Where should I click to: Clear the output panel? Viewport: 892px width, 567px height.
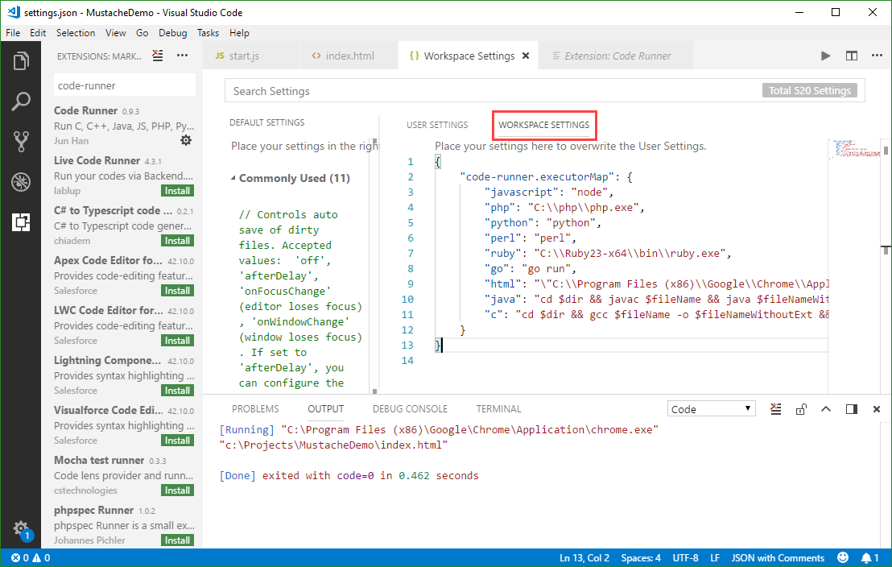(x=775, y=409)
